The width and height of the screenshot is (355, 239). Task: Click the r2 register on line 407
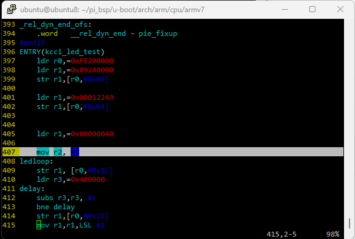58,152
